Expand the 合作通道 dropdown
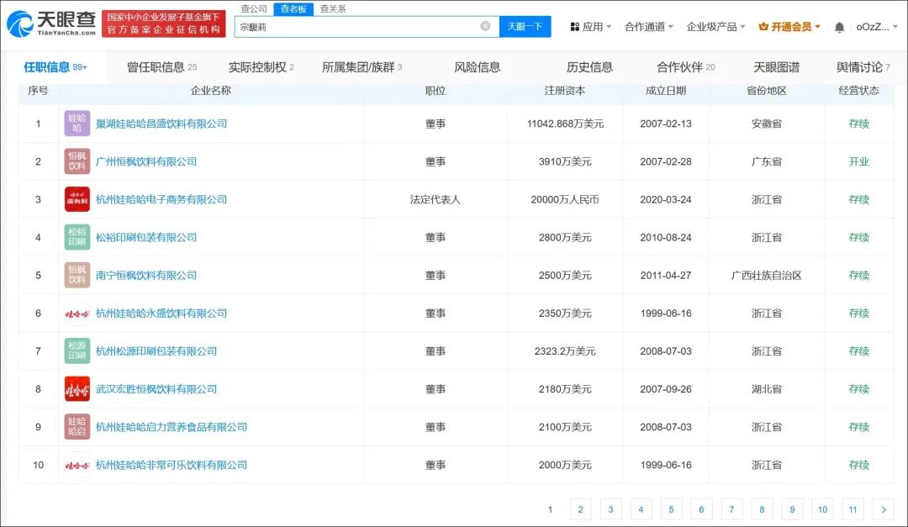The image size is (908, 527). coord(648,27)
